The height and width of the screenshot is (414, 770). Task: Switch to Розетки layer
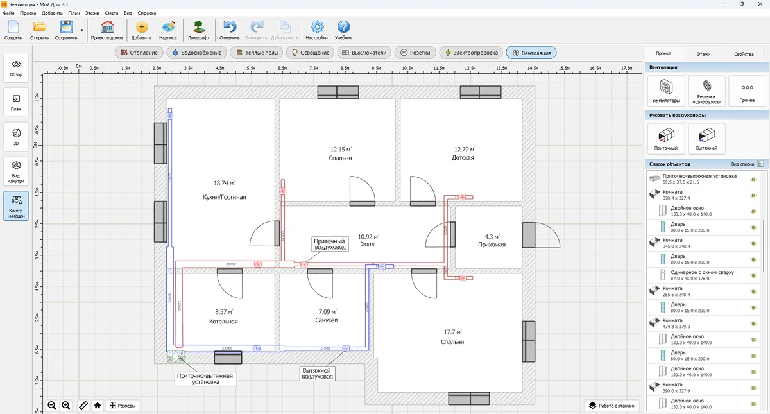click(x=416, y=53)
